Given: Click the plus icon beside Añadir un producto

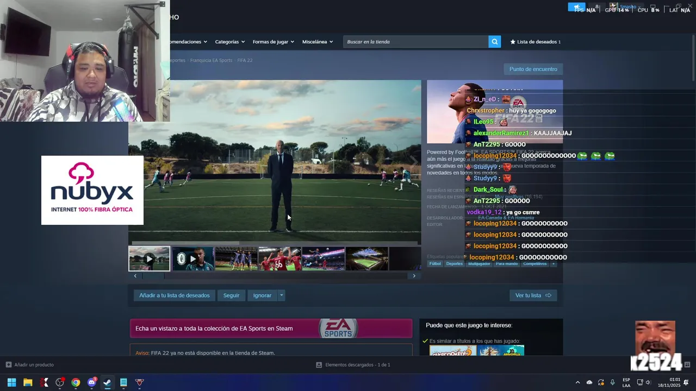Looking at the screenshot, I should point(8,365).
